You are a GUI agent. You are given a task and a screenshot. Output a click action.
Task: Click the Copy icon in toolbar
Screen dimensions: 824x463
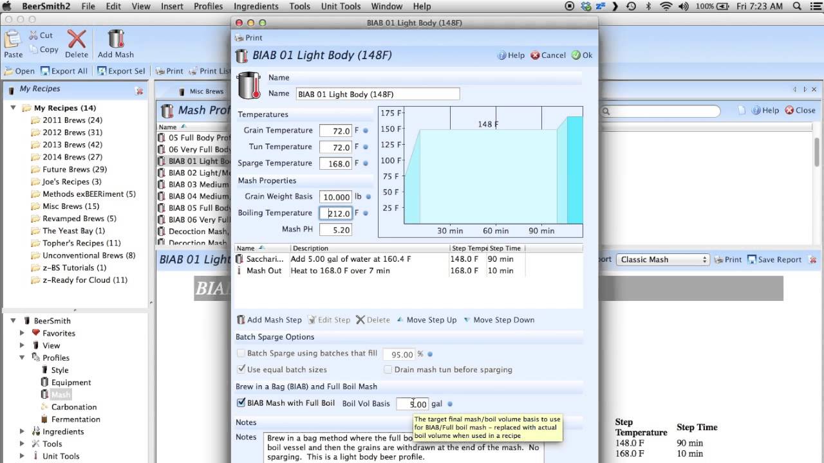pyautogui.click(x=33, y=50)
